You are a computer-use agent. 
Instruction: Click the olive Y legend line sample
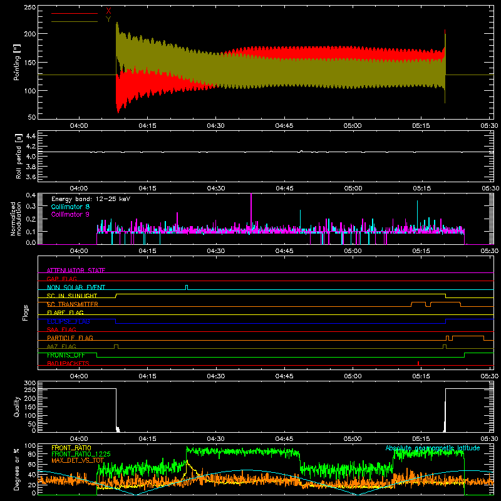pyautogui.click(x=75, y=21)
